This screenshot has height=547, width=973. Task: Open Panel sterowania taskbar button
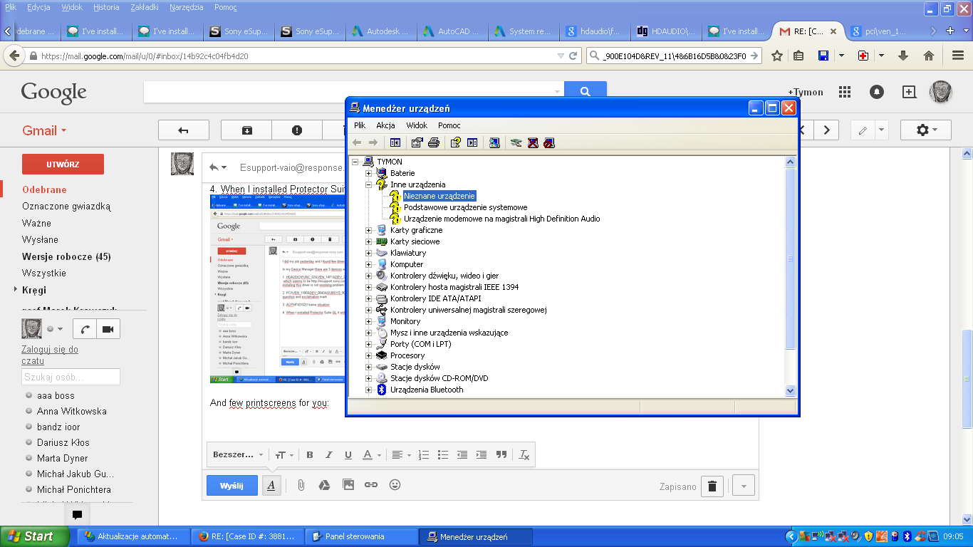point(362,536)
